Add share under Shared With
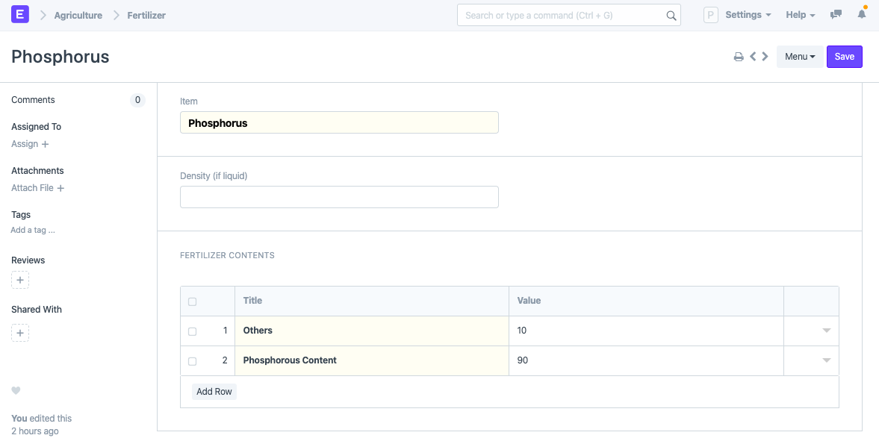Image resolution: width=879 pixels, height=444 pixels. click(x=20, y=333)
